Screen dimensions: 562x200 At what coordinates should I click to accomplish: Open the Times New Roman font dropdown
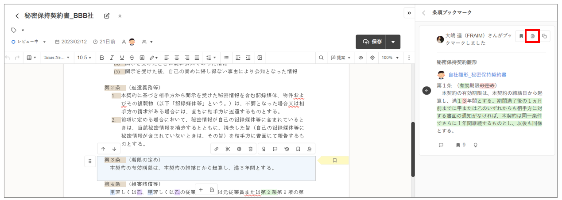[56, 58]
